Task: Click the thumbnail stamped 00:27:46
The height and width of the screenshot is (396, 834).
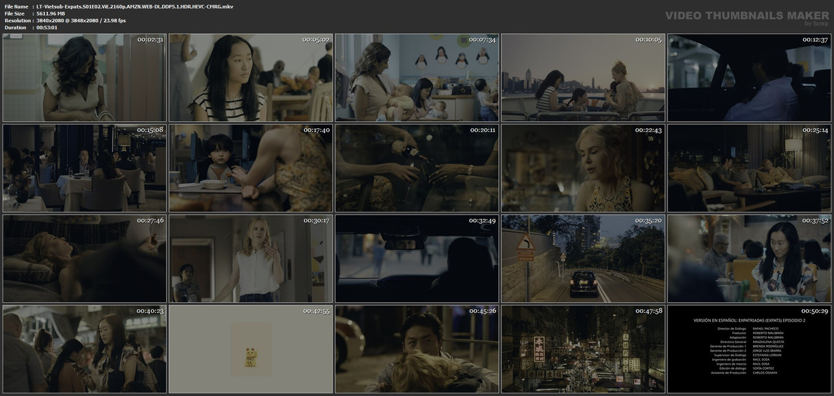Action: click(x=85, y=259)
